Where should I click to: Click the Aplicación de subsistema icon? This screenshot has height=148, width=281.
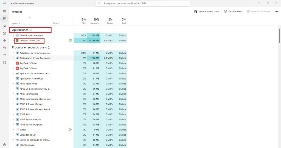17,73
